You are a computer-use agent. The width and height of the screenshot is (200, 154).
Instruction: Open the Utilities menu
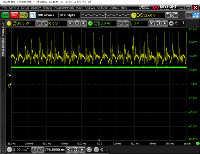pos(102,8)
